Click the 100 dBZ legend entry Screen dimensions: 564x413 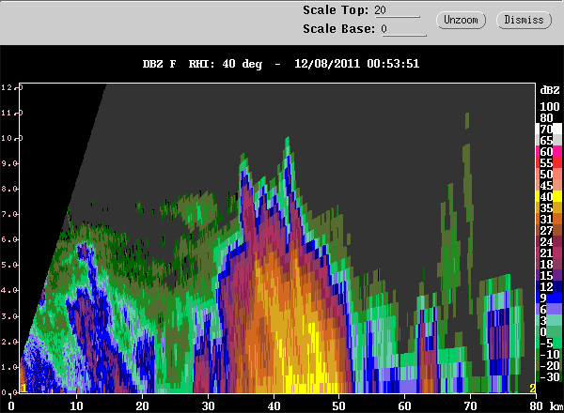click(x=548, y=105)
